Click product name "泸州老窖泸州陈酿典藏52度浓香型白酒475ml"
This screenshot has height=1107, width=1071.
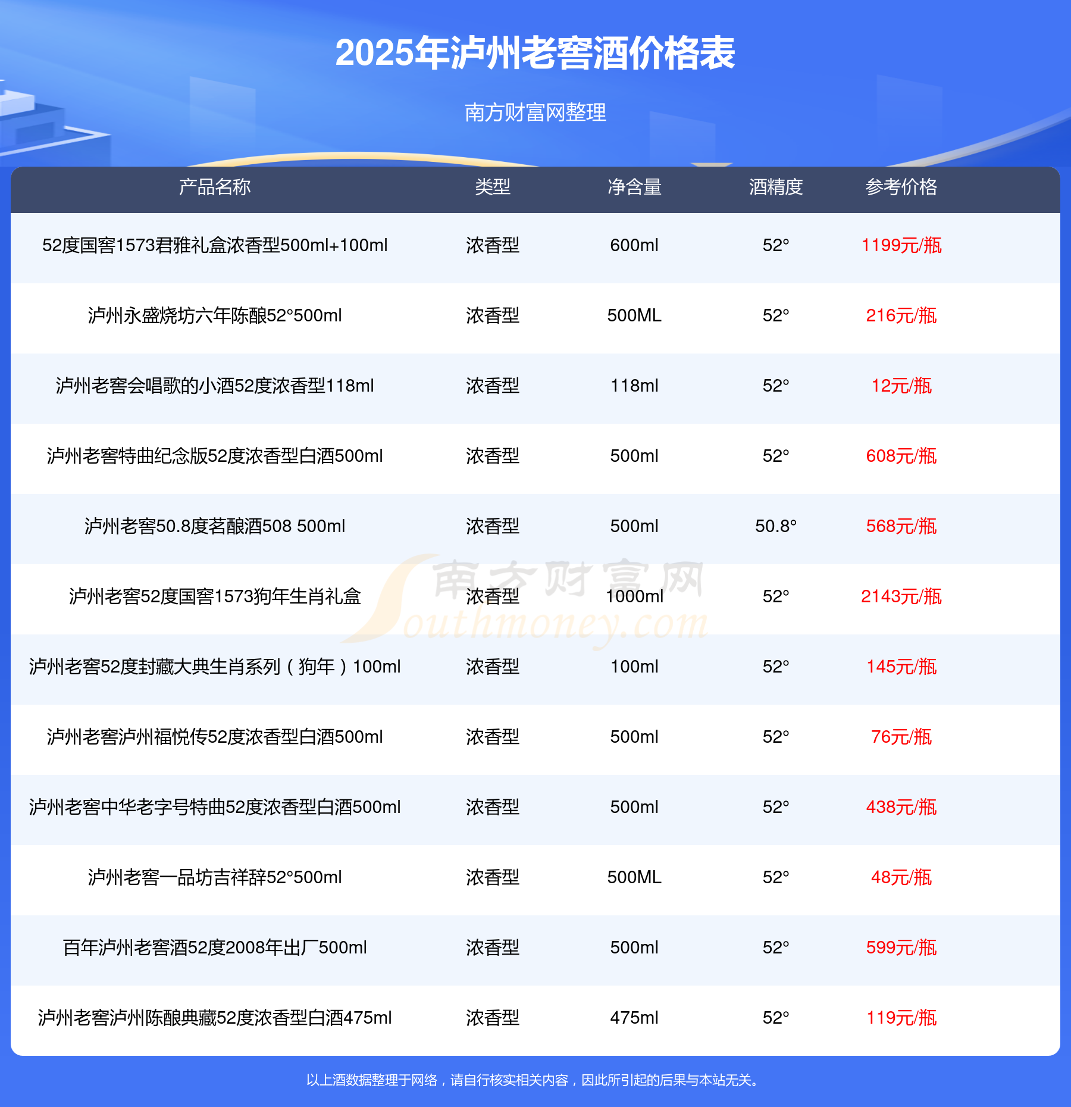click(215, 1018)
